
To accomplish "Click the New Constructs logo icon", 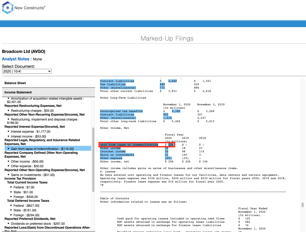I will pyautogui.click(x=7, y=8).
